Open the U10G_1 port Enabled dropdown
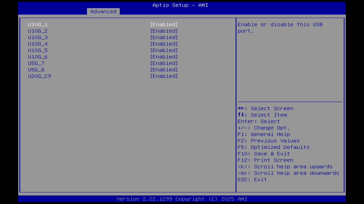The height and width of the screenshot is (204, 364). point(164,24)
